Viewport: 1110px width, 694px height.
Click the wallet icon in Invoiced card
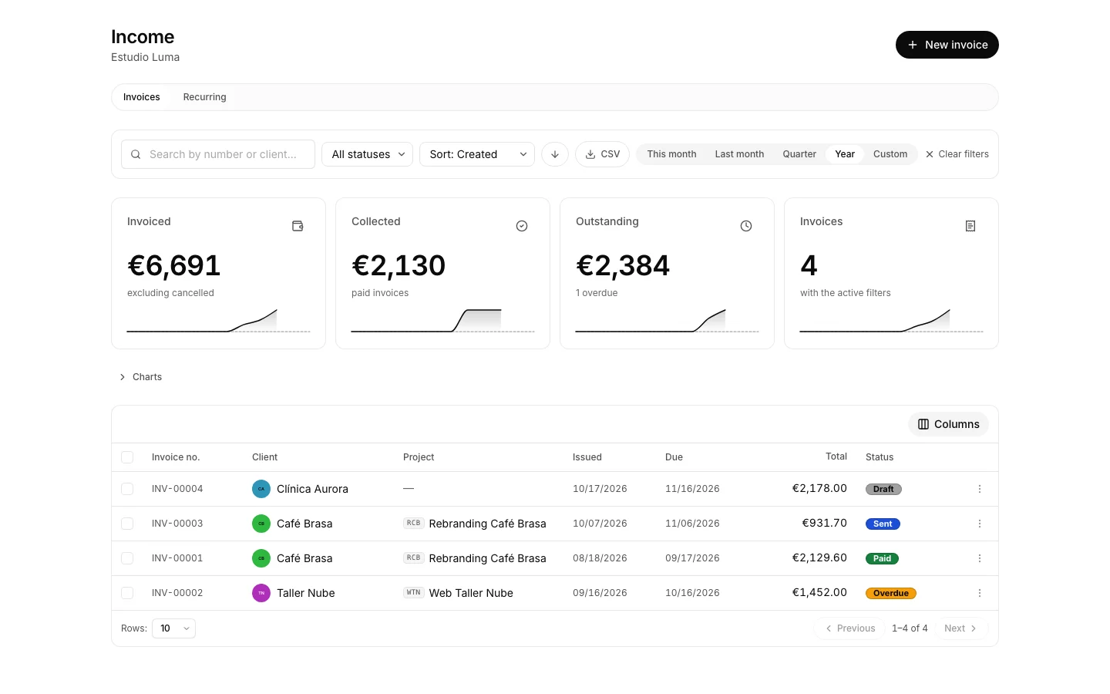298,226
